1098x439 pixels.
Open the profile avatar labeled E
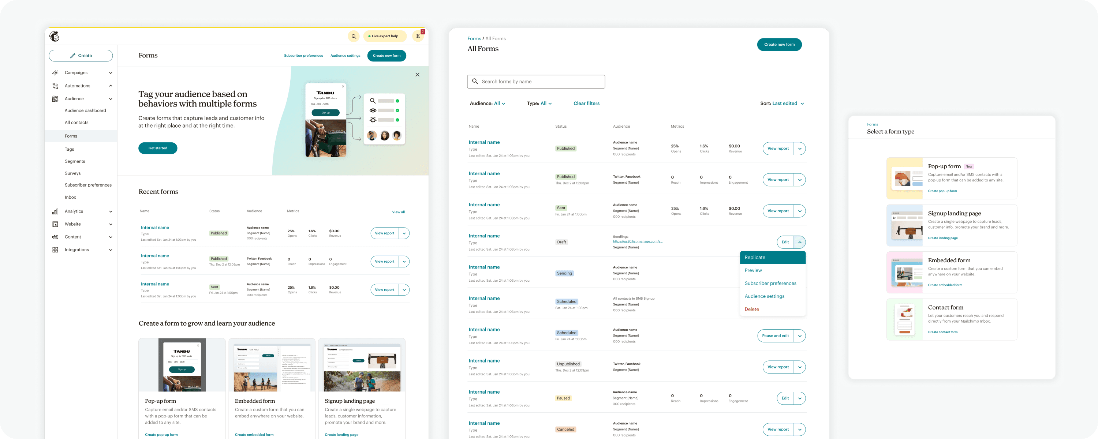click(418, 36)
